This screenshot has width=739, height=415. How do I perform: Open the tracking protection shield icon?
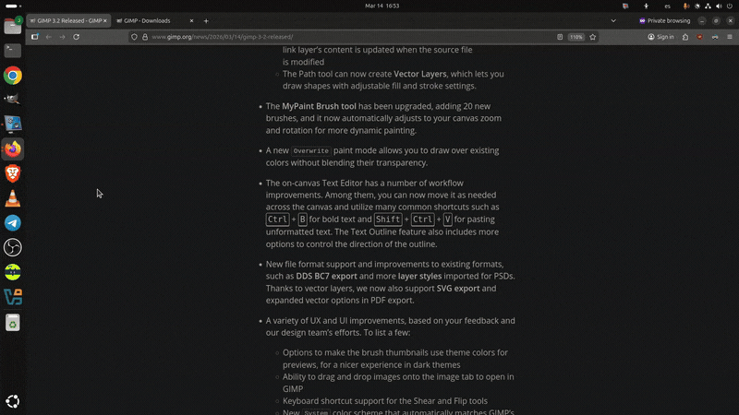(134, 37)
